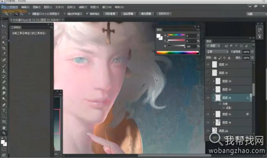Screen dimensions: 267x158
Task: Change the screen mode
Action: tap(4, 155)
